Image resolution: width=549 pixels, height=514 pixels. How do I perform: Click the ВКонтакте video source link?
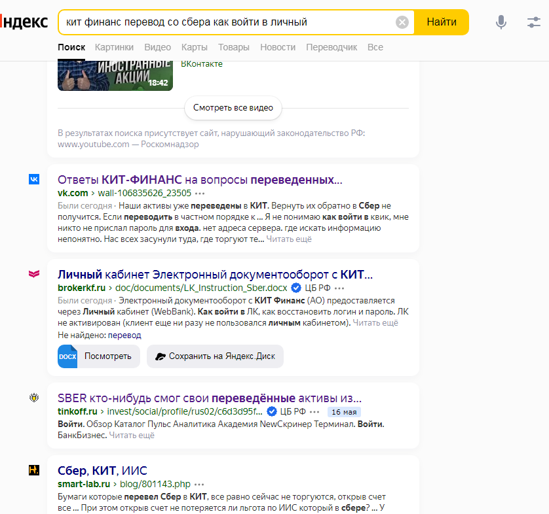[202, 64]
